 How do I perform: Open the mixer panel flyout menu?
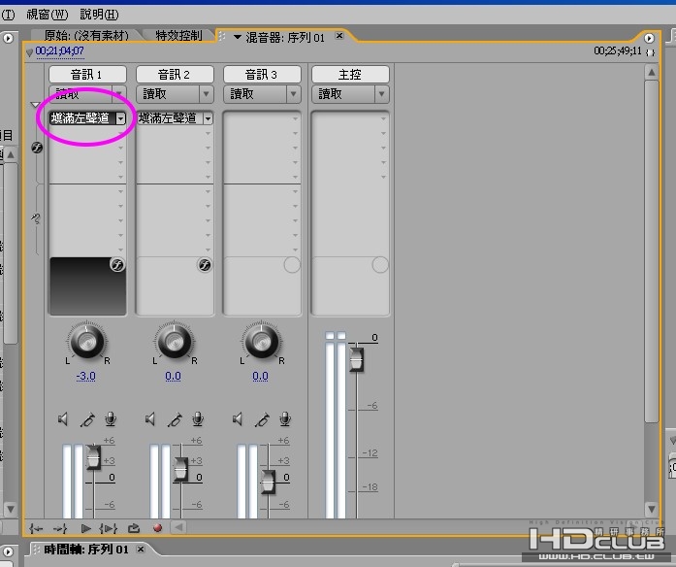(649, 38)
